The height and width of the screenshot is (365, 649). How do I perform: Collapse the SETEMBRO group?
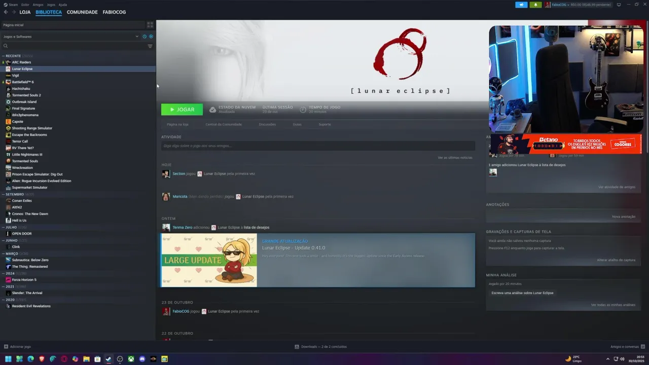coord(3,194)
